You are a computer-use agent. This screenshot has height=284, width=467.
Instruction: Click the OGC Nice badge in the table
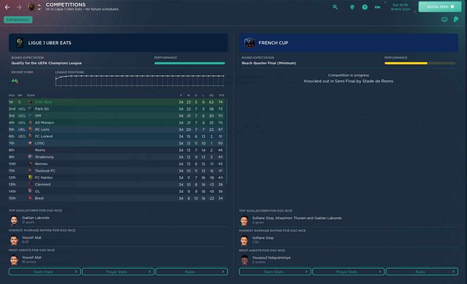(x=31, y=102)
